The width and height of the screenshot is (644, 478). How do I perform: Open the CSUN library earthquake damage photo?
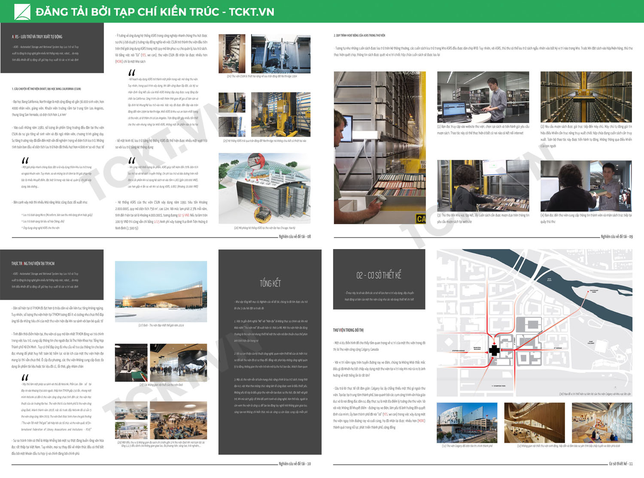[x=232, y=54]
